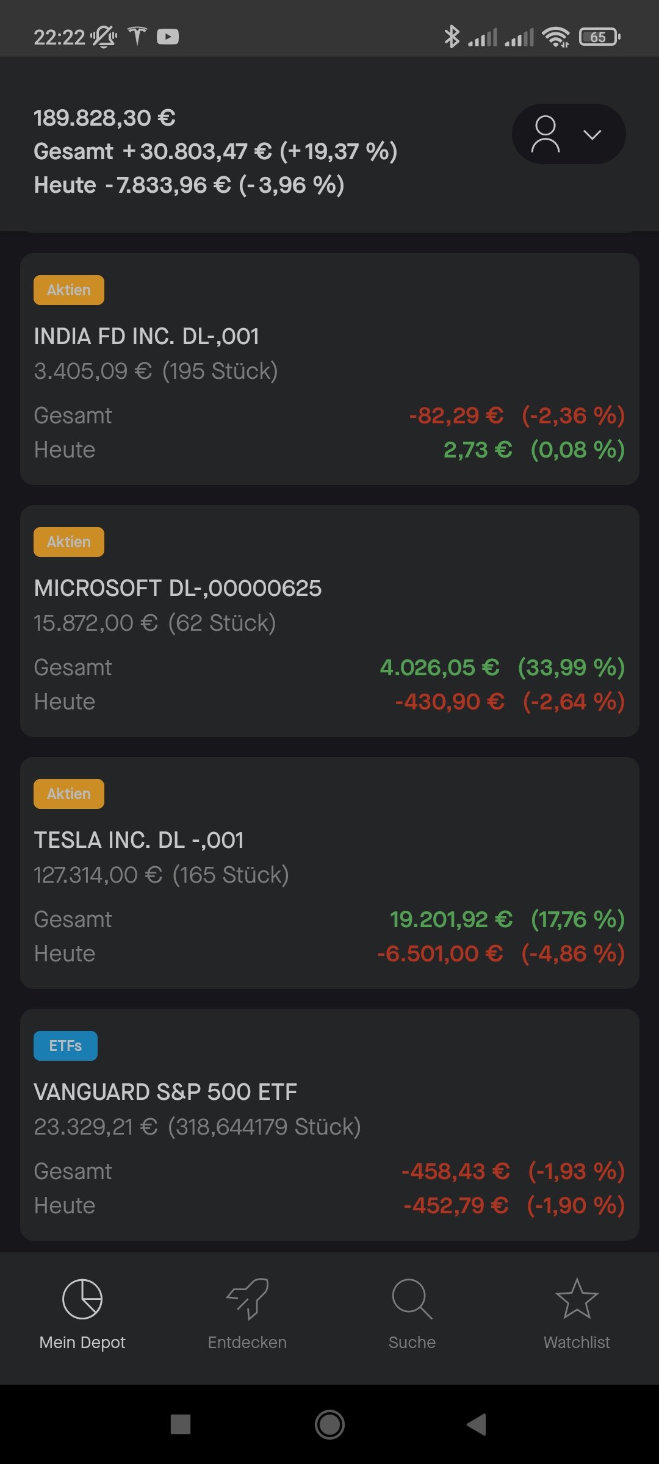
Task: Tap the user profile icon
Action: [x=545, y=134]
